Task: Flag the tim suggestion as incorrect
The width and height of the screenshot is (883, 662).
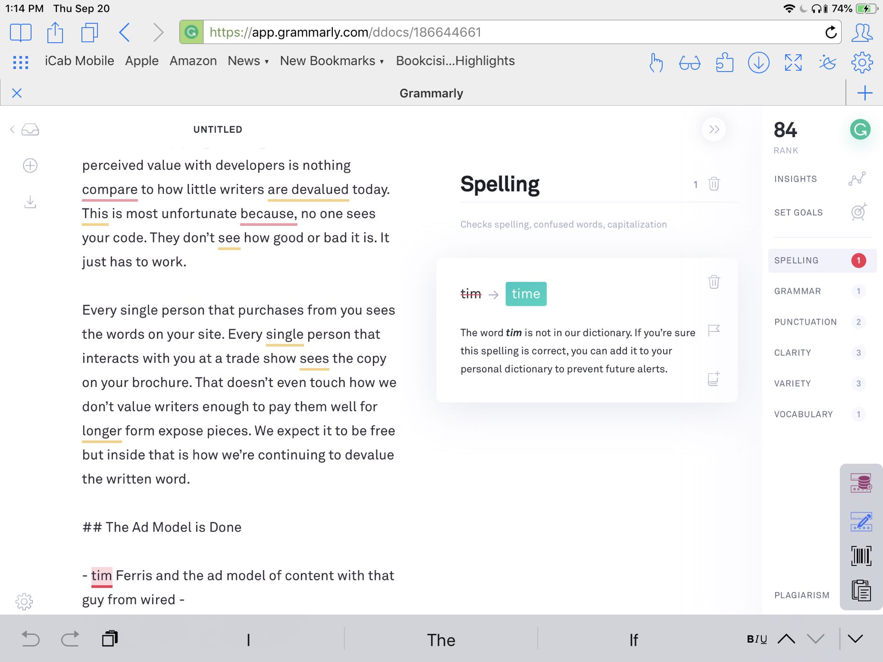Action: point(714,330)
